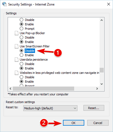The height and width of the screenshot is (132, 113).
Task: Click the scroll right arrow of horizontal scrollbar
Action: pos(97,88)
